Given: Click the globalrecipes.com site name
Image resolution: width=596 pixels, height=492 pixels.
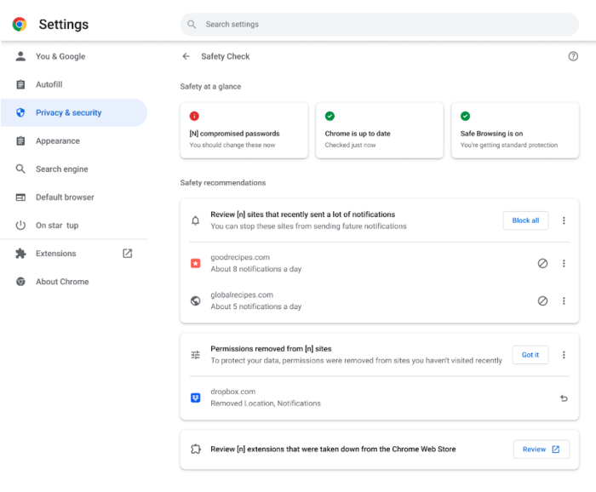Looking at the screenshot, I should click(242, 295).
